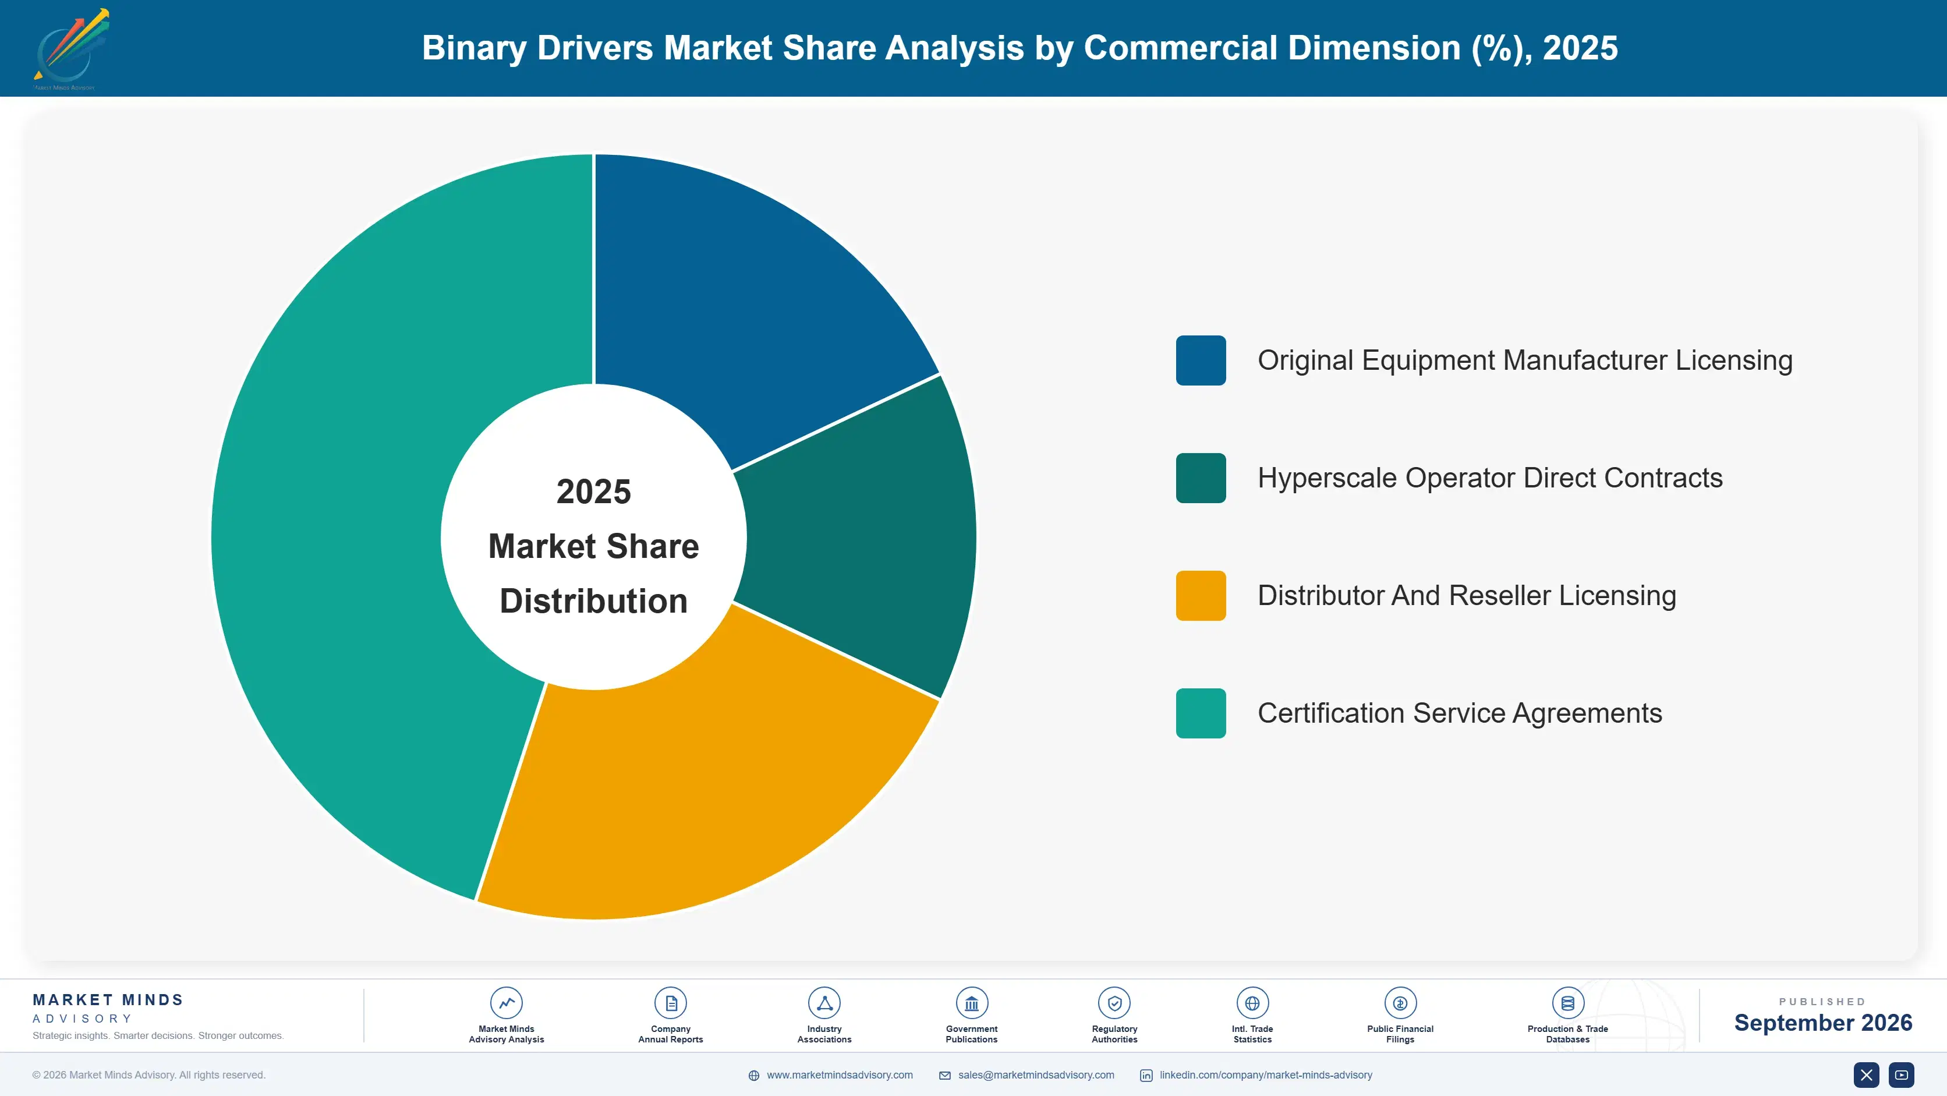The width and height of the screenshot is (1947, 1096).
Task: Click the Government Publications building icon
Action: [x=971, y=1003]
